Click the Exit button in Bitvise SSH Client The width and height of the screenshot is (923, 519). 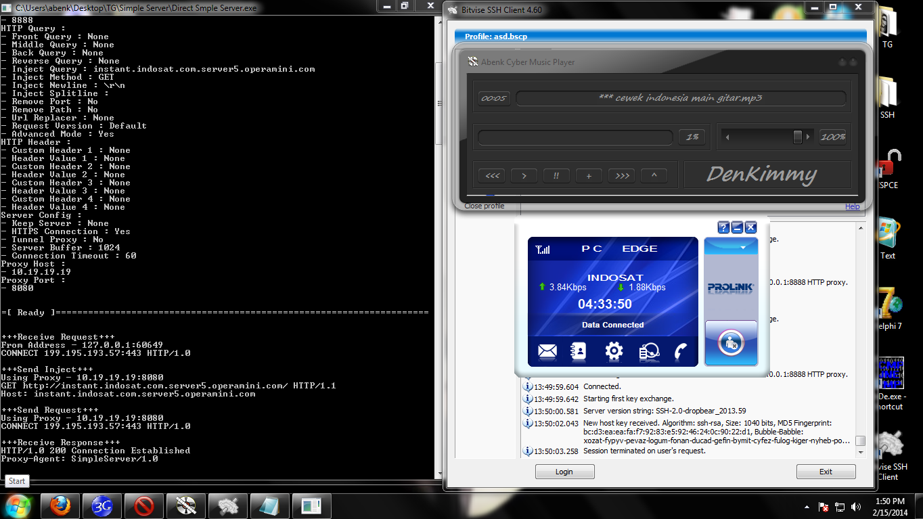click(826, 472)
